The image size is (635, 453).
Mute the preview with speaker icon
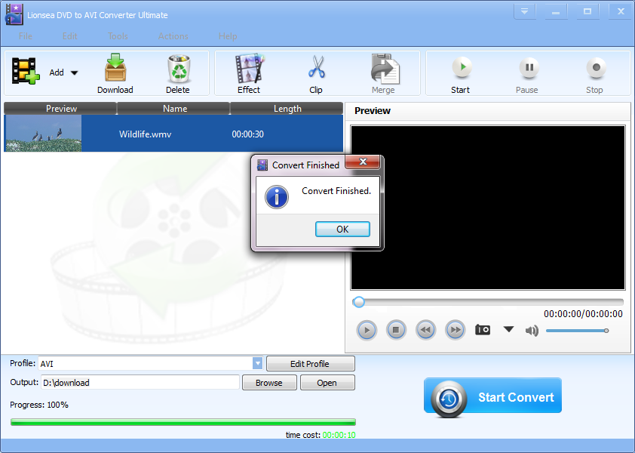pyautogui.click(x=532, y=331)
